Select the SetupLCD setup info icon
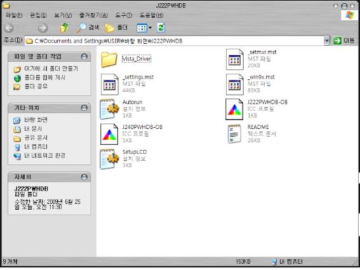This screenshot has width=360, height=270. click(109, 159)
